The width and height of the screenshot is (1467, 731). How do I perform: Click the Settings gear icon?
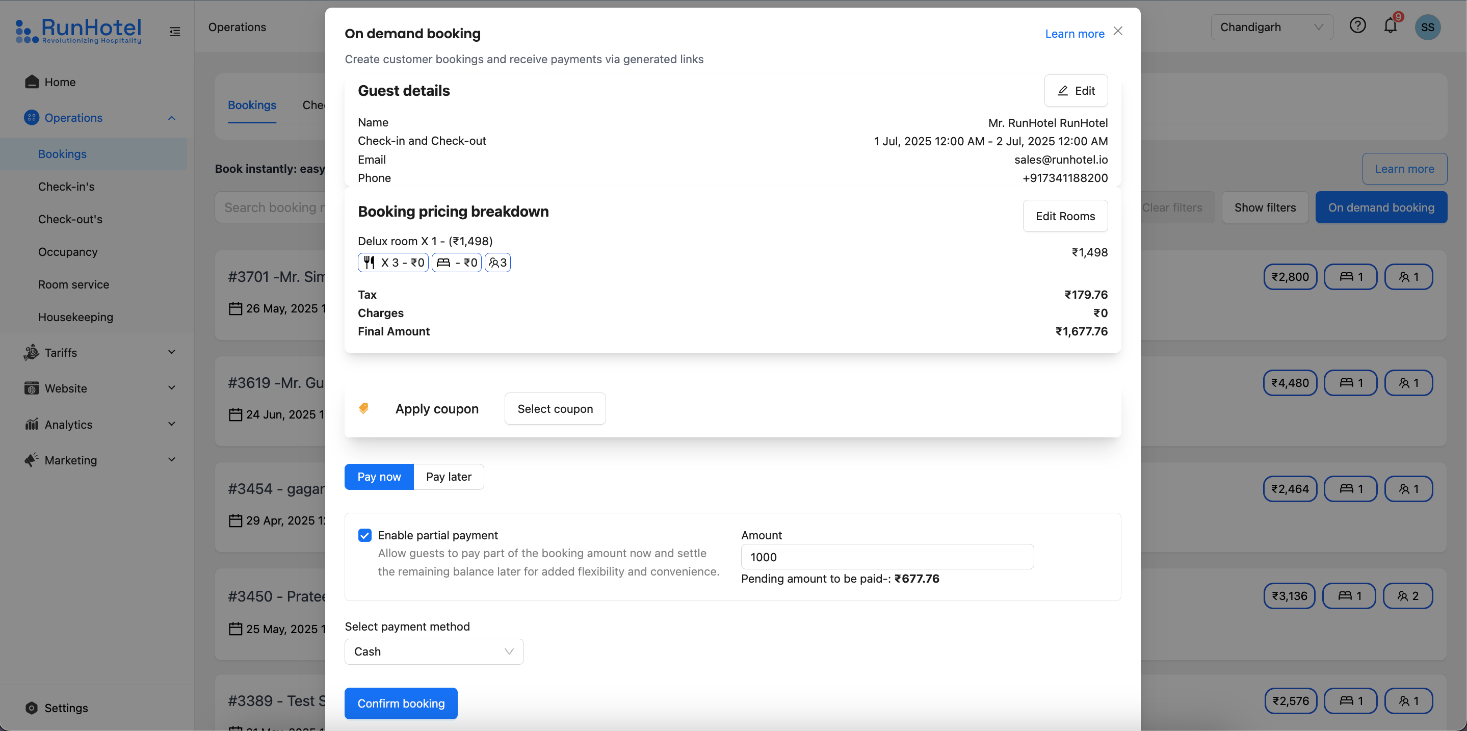[x=32, y=708]
